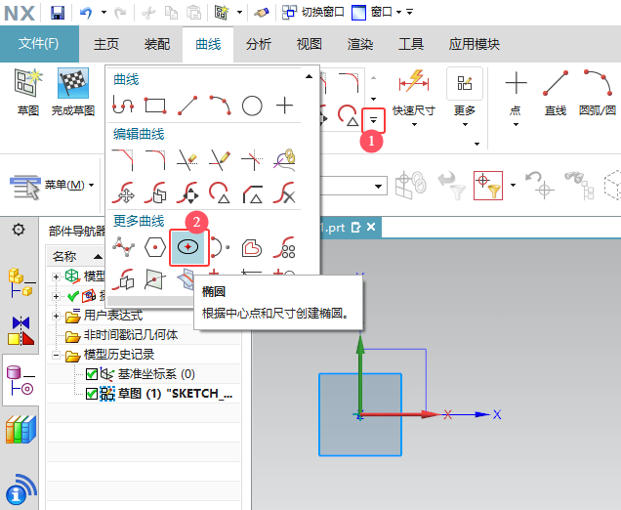Click 完成草图 (Finish Sketch) flag icon
Screen dimensions: 621x510
tap(73, 92)
